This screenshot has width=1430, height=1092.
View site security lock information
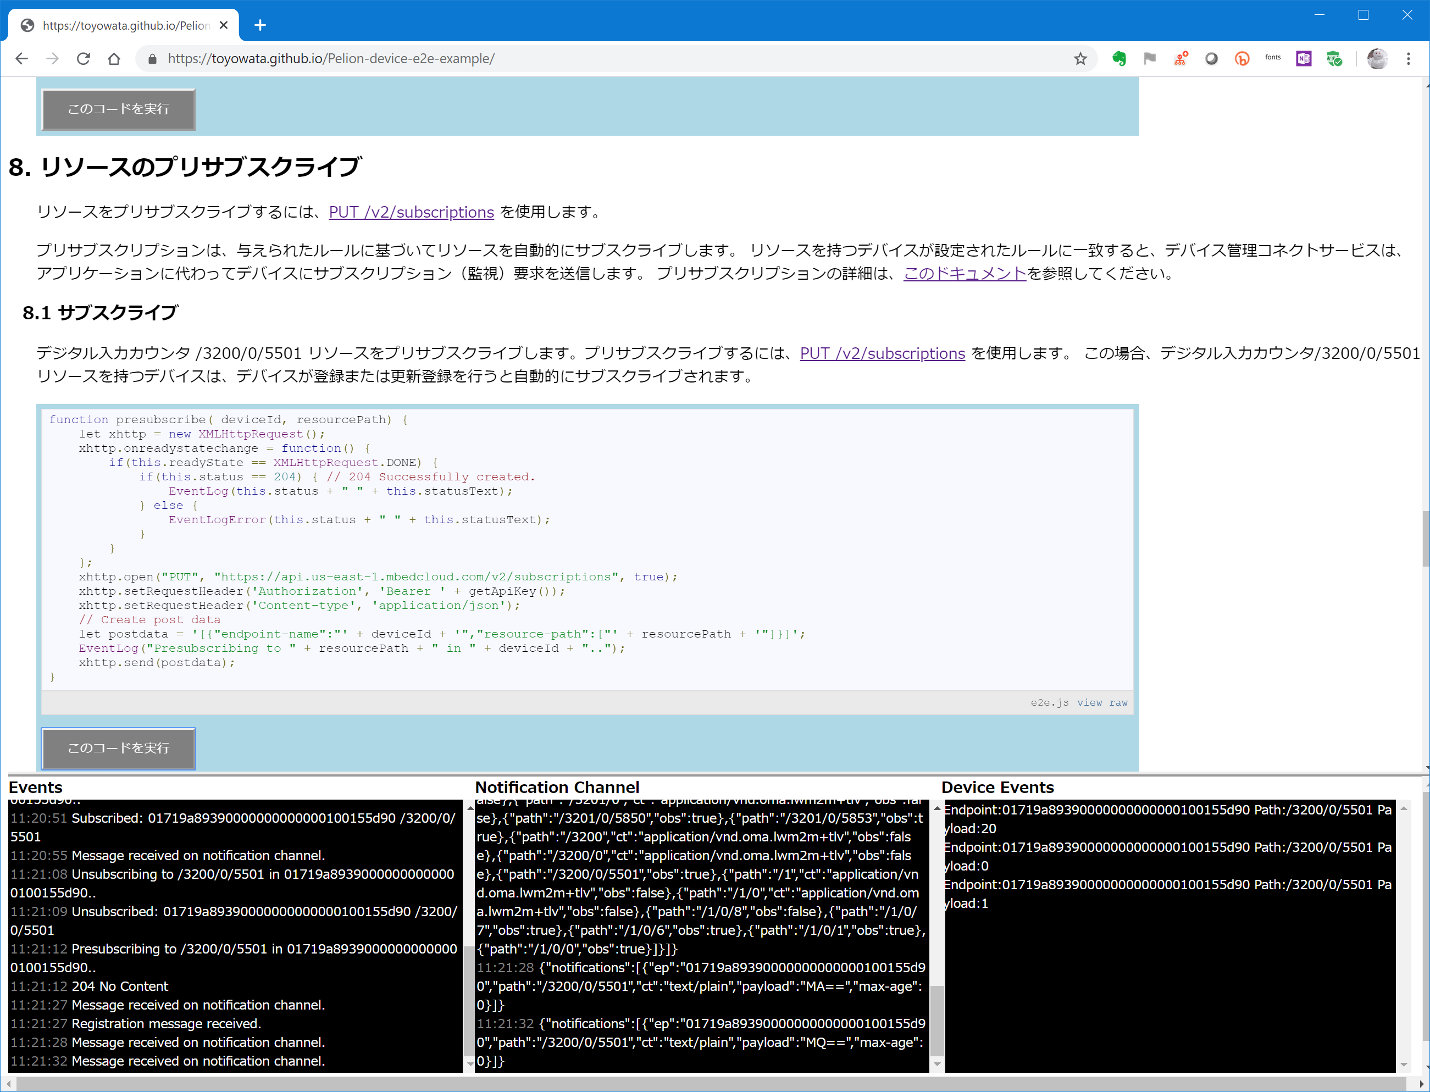click(152, 59)
